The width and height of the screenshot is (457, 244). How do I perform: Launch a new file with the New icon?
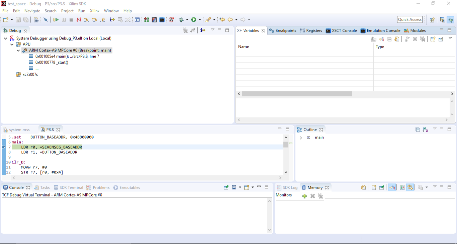[6, 20]
